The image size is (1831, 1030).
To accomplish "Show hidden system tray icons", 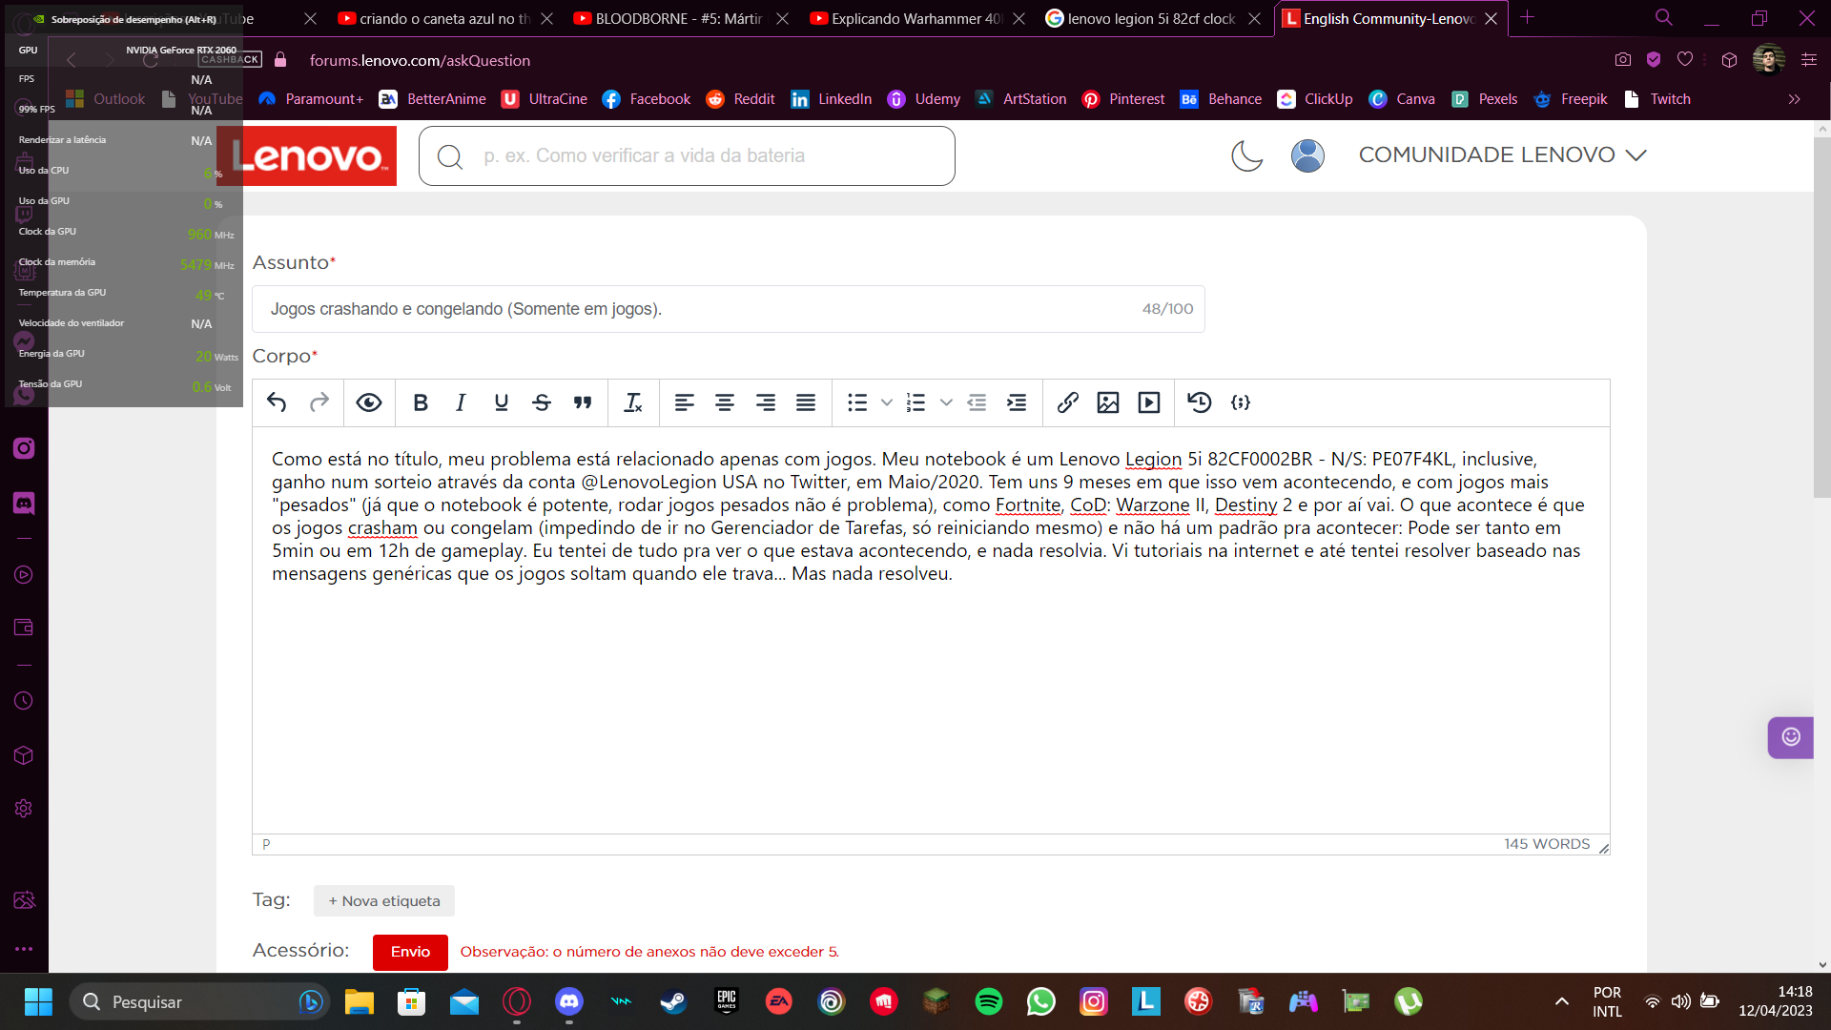I will 1562,1001.
